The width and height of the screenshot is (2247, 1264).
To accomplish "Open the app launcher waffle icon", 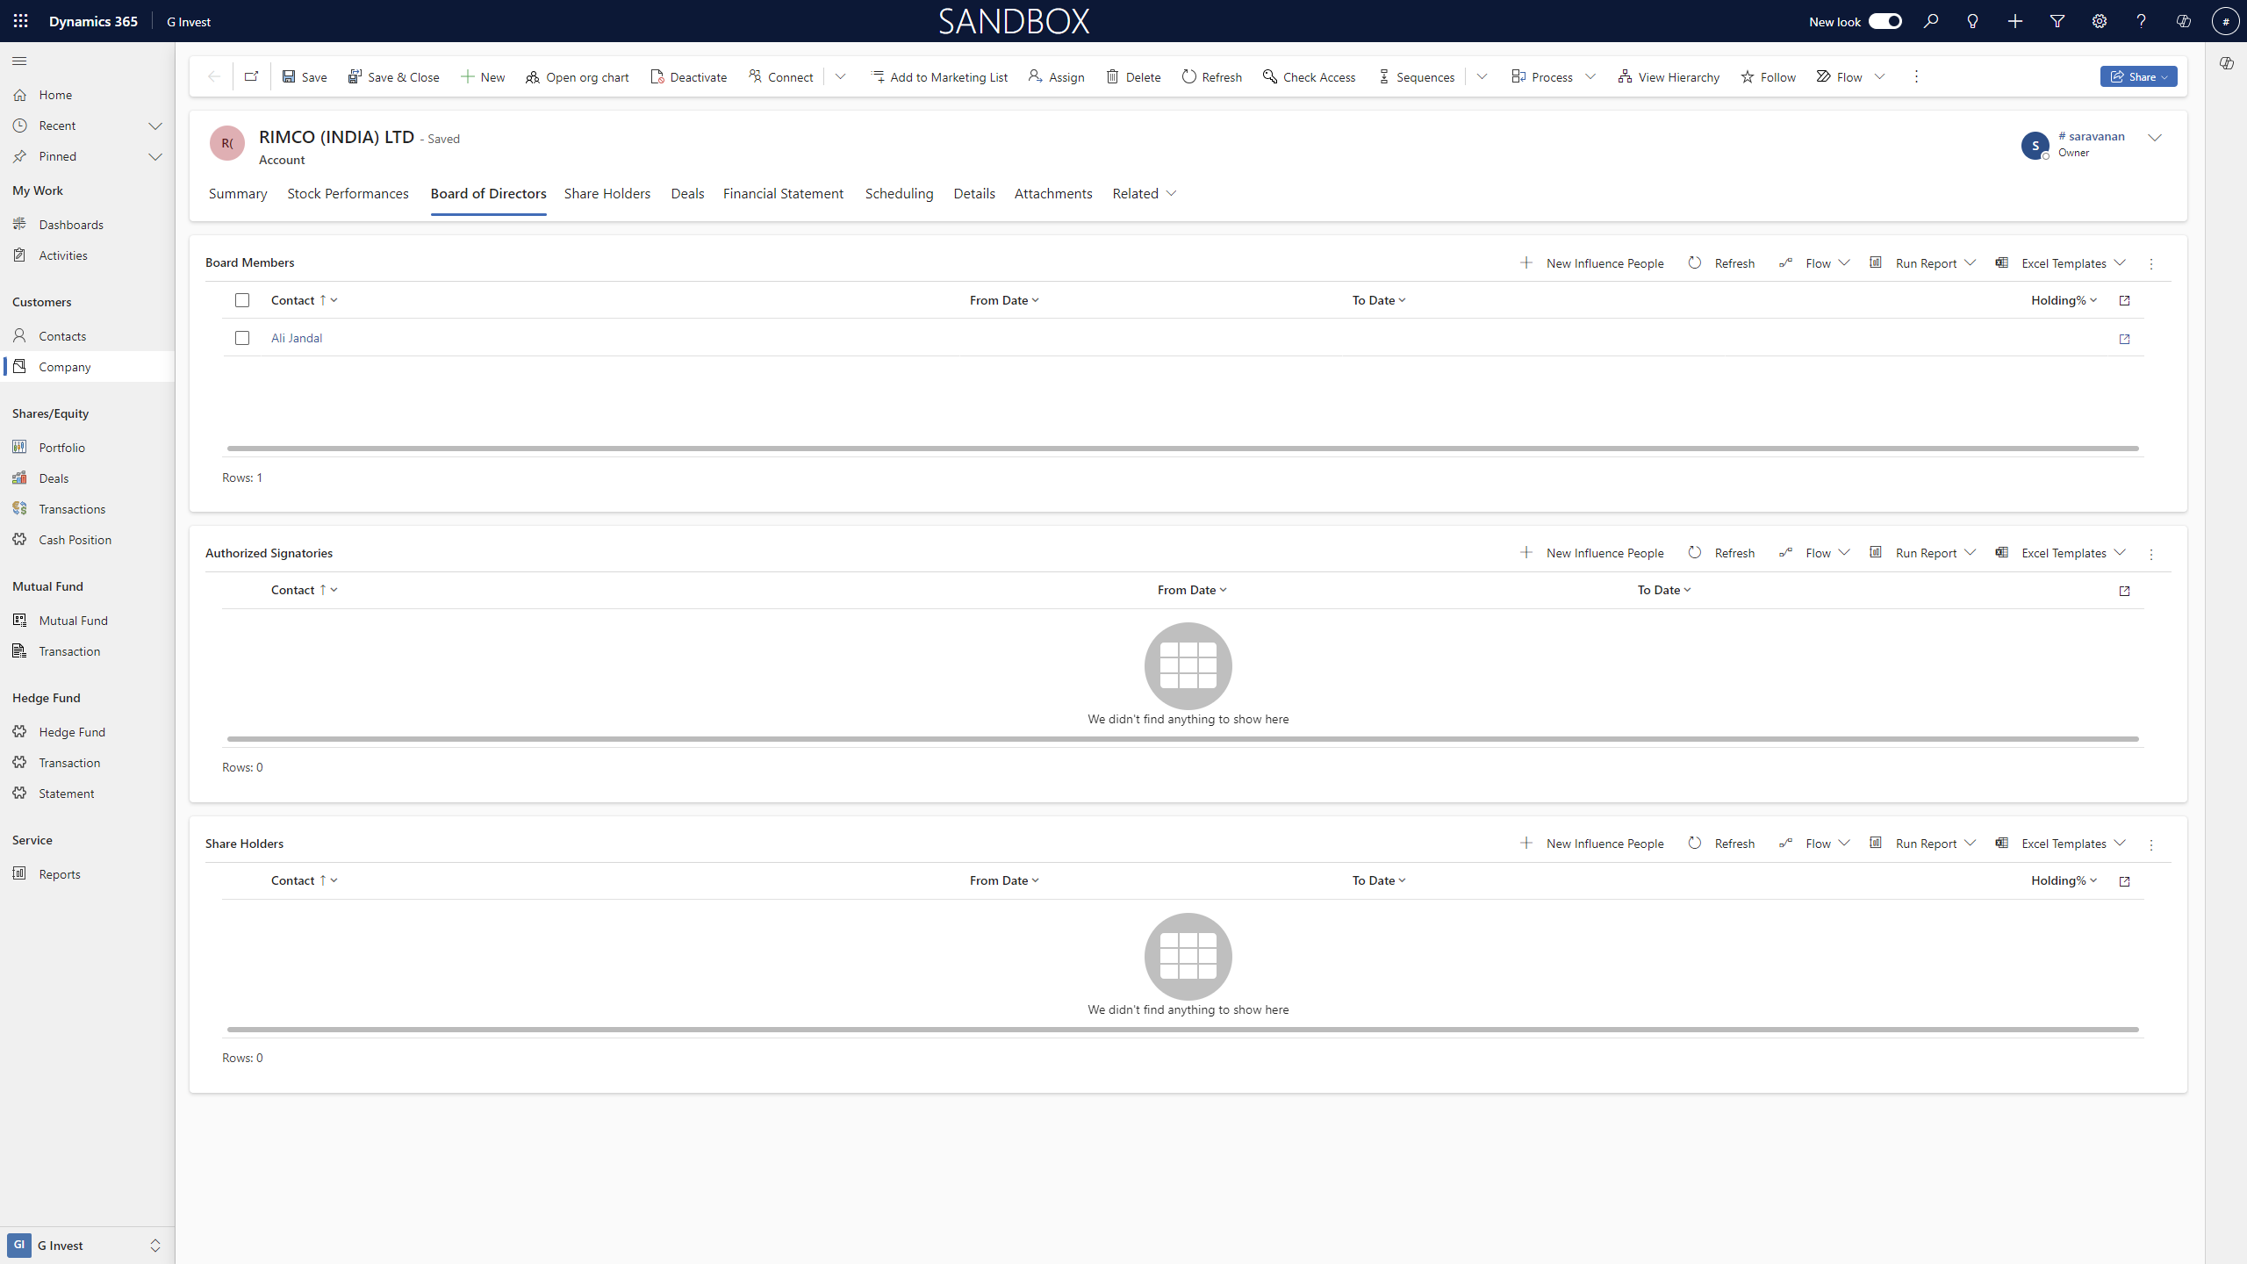I will click(x=20, y=21).
